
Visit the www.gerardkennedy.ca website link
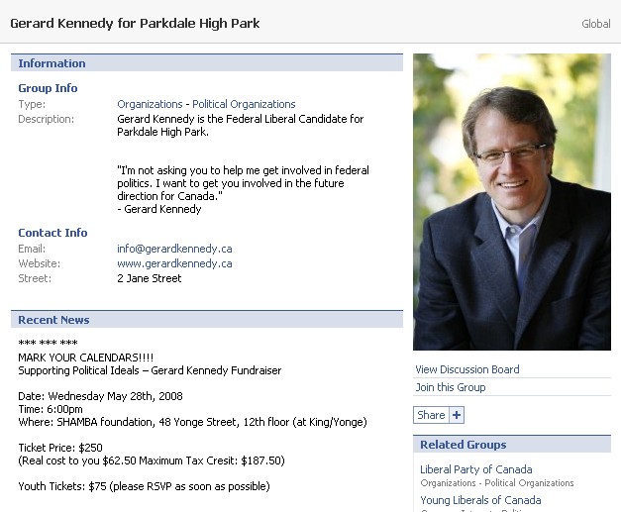tap(174, 263)
